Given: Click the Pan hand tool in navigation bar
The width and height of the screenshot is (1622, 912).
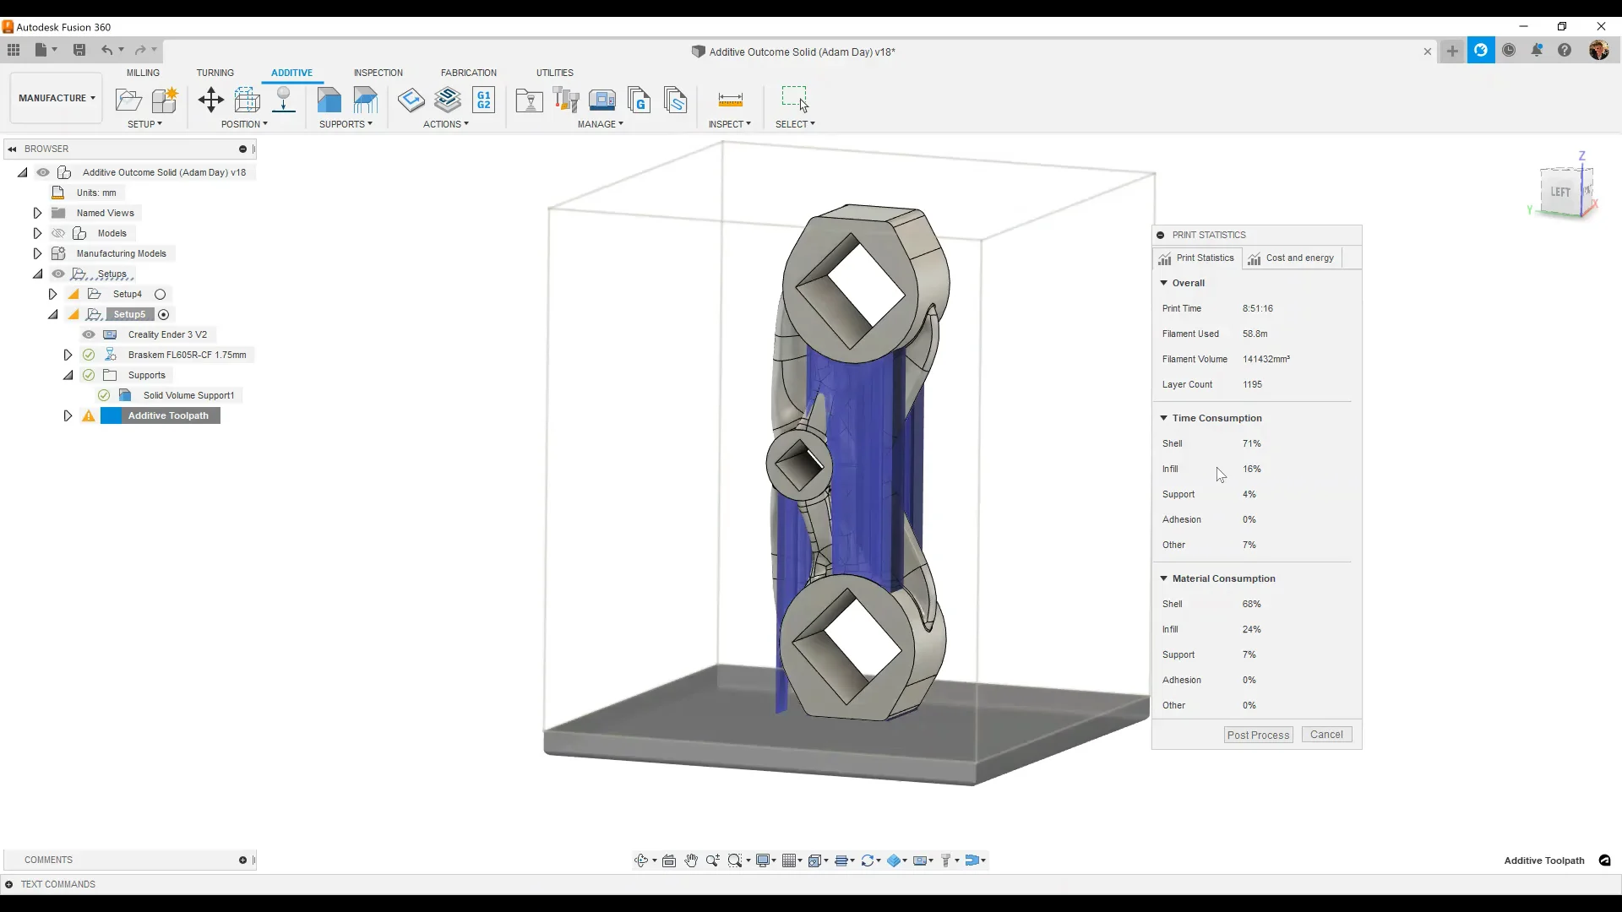Looking at the screenshot, I should click(691, 860).
